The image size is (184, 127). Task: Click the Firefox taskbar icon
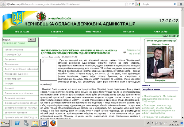point(53,123)
